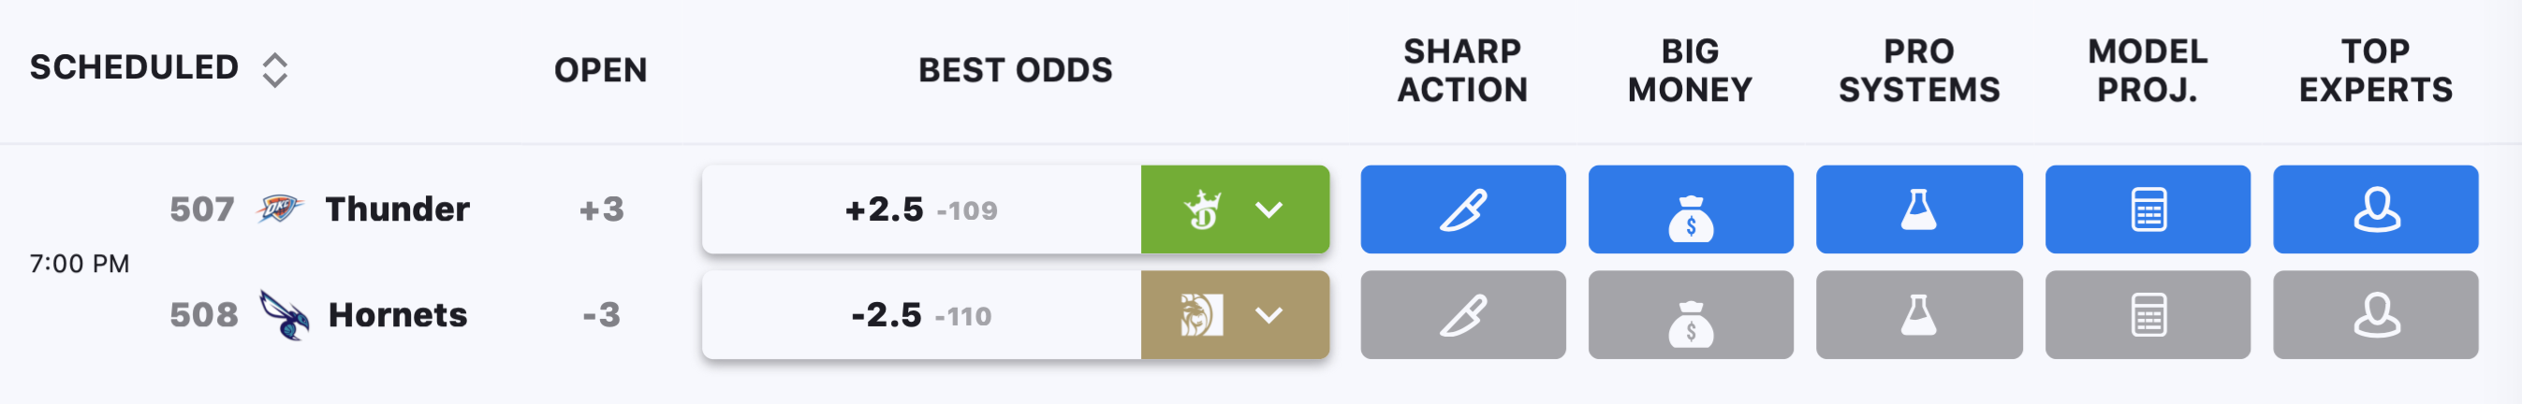Click Thunder's blue Sharp Action knife icon
The width and height of the screenshot is (2522, 404).
point(1462,209)
